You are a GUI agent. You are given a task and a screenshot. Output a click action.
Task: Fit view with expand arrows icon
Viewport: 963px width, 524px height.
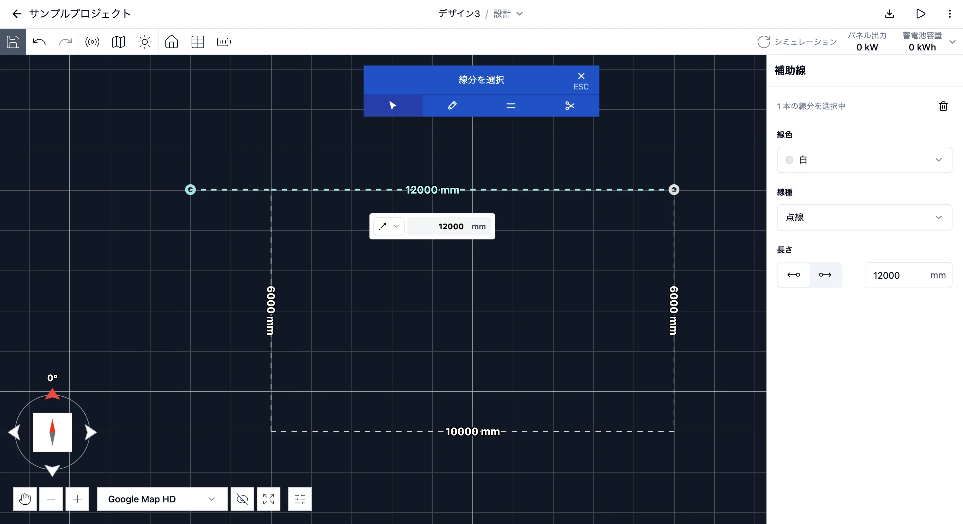point(268,499)
